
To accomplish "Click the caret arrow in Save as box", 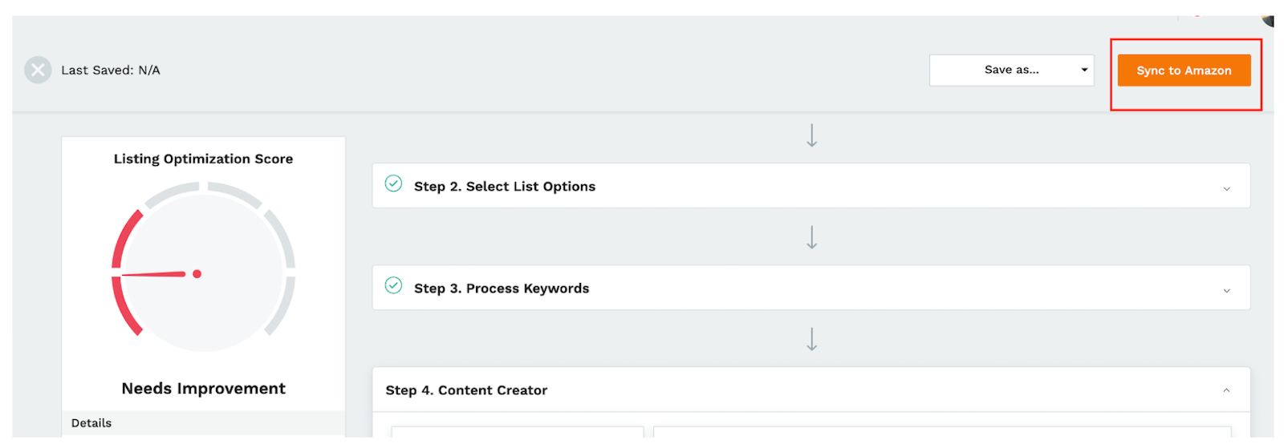I will 1084,71.
